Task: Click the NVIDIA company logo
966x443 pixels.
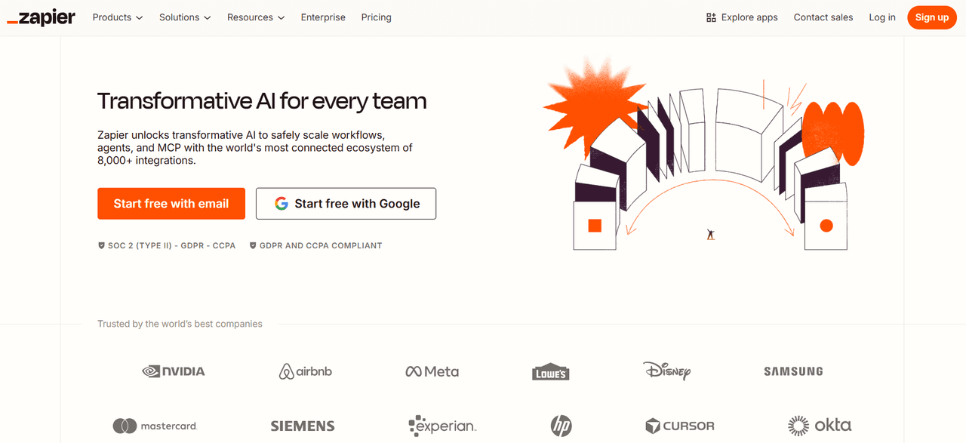Action: point(173,371)
